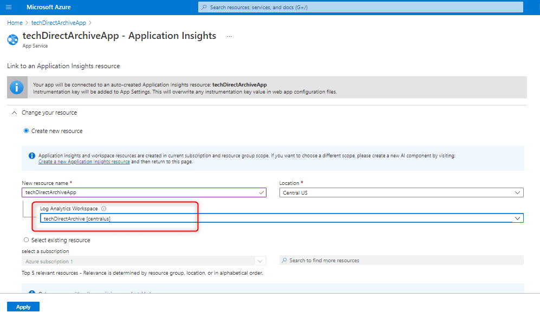
Task: Click the Log Analytics Workspace info tooltip icon
Action: tap(103, 209)
